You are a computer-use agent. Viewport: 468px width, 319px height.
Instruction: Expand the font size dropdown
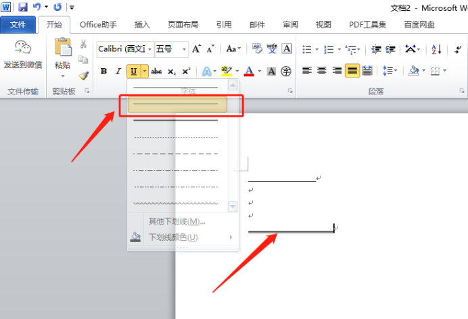point(184,49)
